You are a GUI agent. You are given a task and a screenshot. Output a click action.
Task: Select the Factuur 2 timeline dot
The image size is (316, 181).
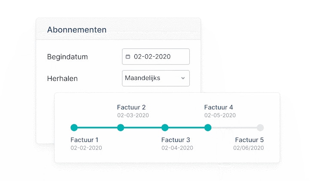coord(121,127)
